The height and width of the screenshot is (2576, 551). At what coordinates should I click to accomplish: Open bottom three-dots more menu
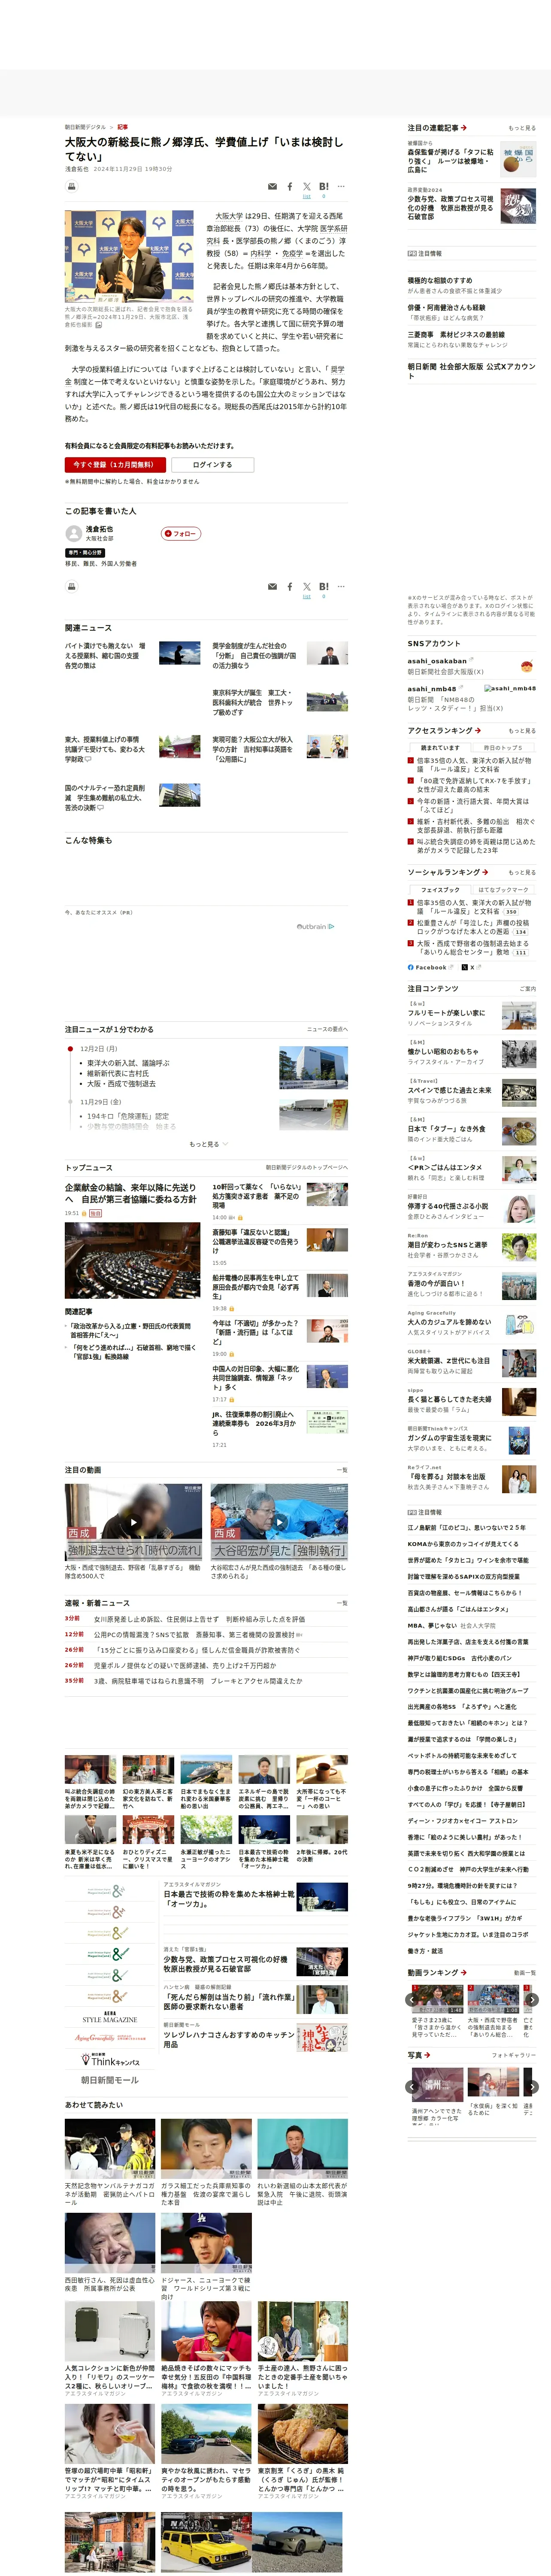(x=341, y=587)
